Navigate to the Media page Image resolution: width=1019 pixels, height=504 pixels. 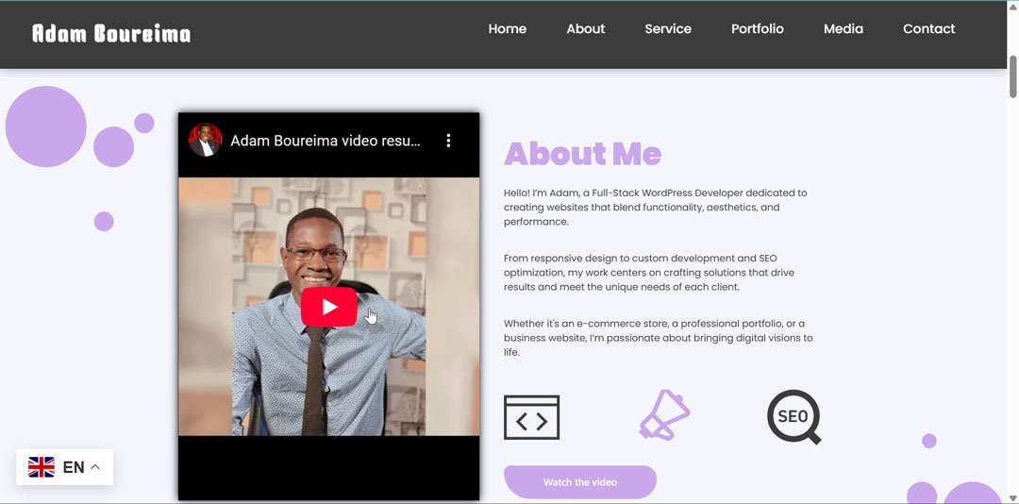click(x=843, y=29)
